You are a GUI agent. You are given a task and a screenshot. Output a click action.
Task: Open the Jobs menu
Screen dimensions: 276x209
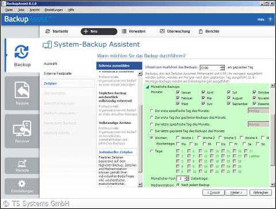(x=21, y=10)
